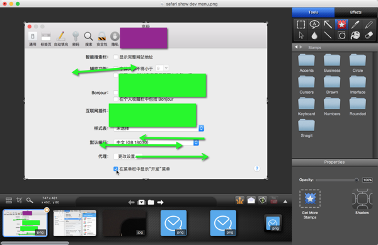Pick the Fill paint bucket tool
Viewport: 378px width, 245px height.
[x=355, y=35]
